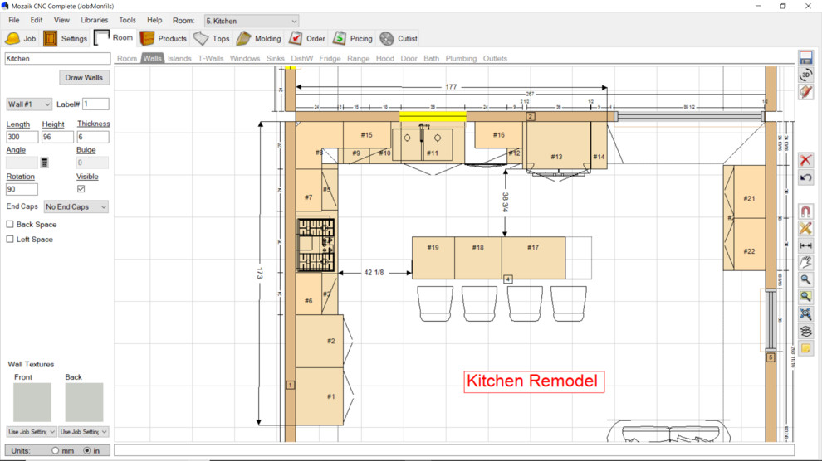
Task: Click the zoom extents icon
Action: click(805, 314)
